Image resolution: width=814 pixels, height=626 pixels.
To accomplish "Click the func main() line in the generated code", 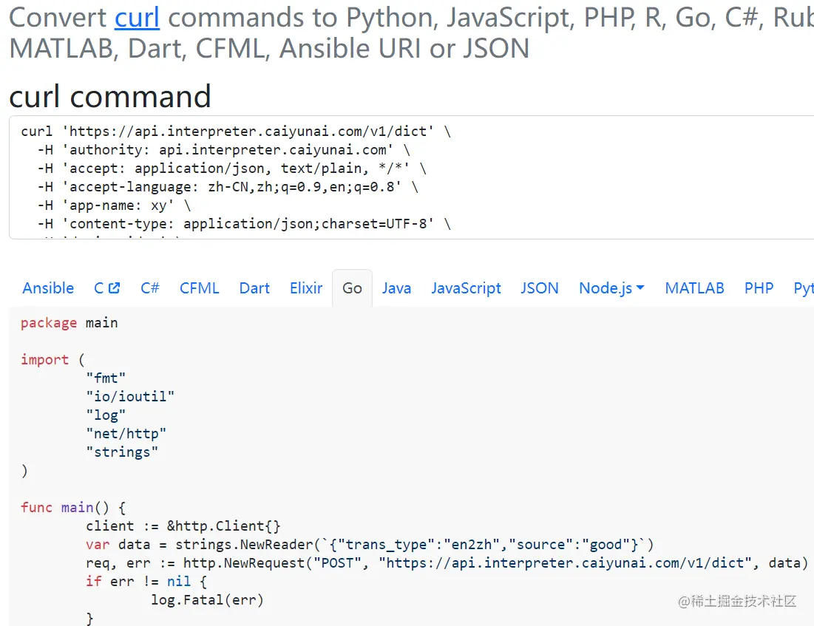I will click(x=74, y=508).
